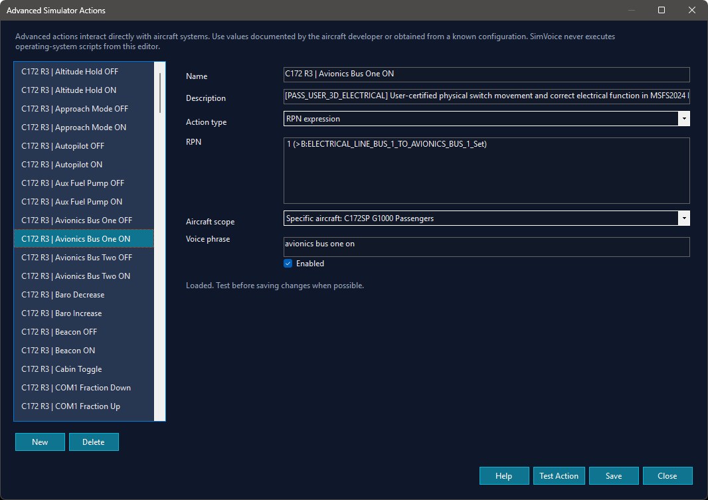Open the Action type dropdown
The image size is (708, 500).
click(683, 119)
